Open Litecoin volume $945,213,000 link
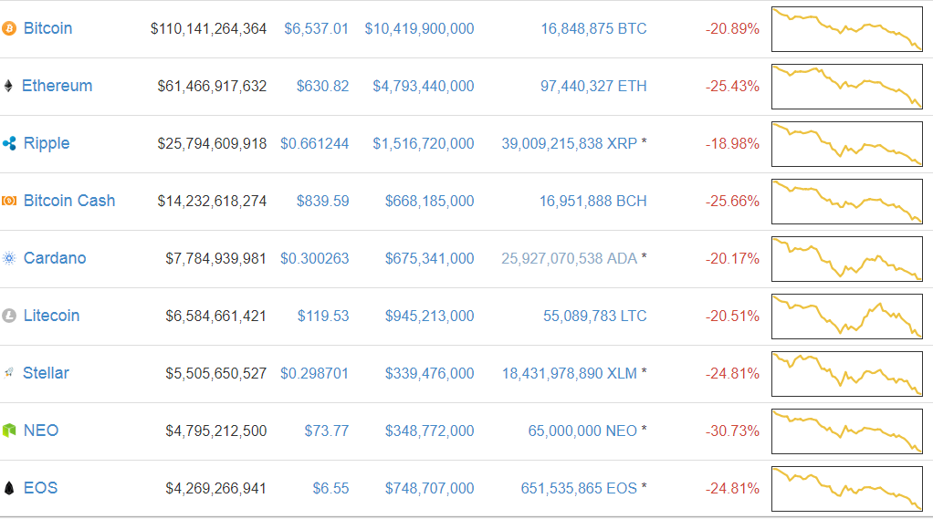 pos(429,316)
